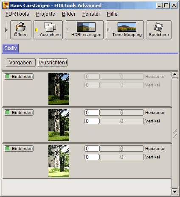Open the Bilder menu

(x=69, y=14)
